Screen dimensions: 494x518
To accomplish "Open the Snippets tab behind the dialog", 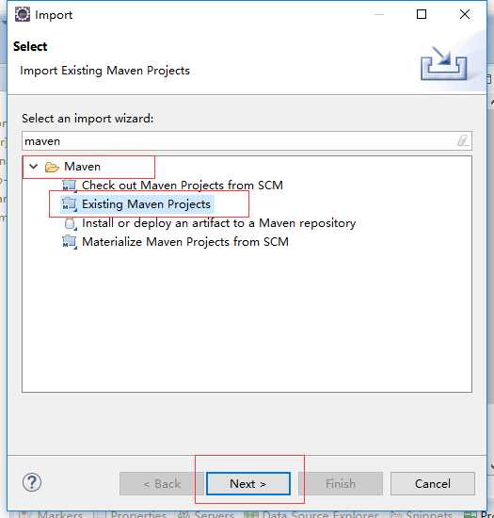I will [422, 514].
